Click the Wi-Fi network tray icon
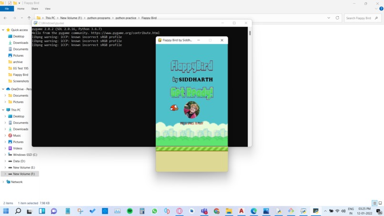Viewport: 384px width, 216px height. [x=337, y=211]
